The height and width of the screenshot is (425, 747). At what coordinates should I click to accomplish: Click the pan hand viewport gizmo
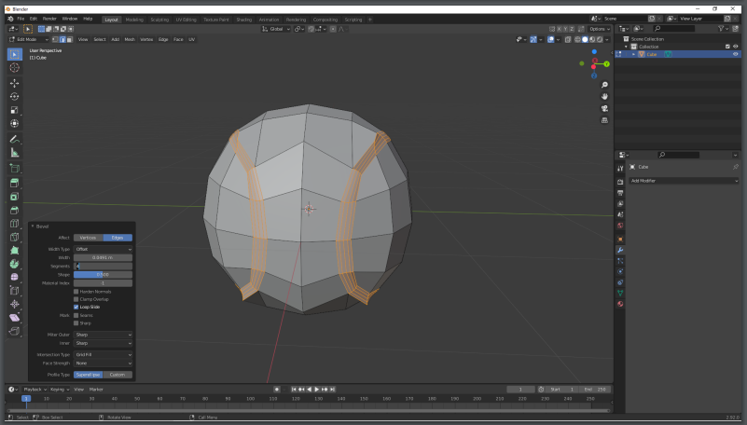point(604,96)
